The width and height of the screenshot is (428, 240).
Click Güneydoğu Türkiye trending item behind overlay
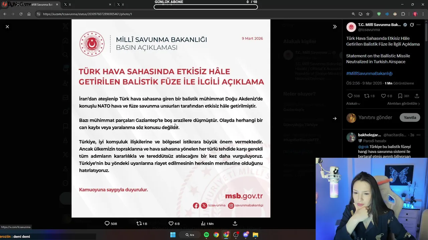pos(301,125)
